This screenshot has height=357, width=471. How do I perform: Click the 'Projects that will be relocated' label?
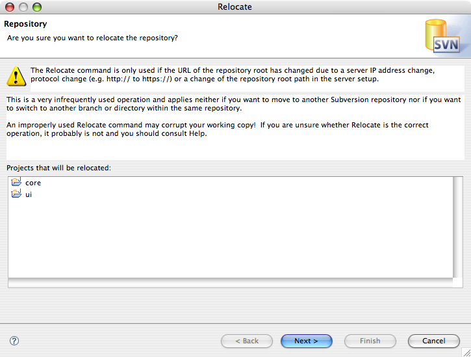[x=58, y=168]
